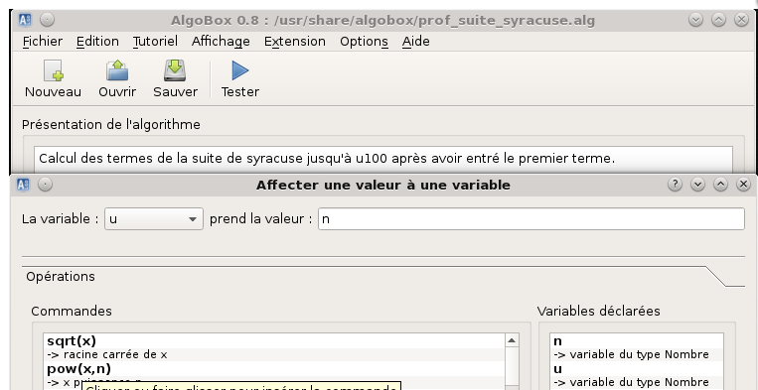The width and height of the screenshot is (758, 390).
Task: Insert the sqrt(x) command
Action: [x=72, y=340]
